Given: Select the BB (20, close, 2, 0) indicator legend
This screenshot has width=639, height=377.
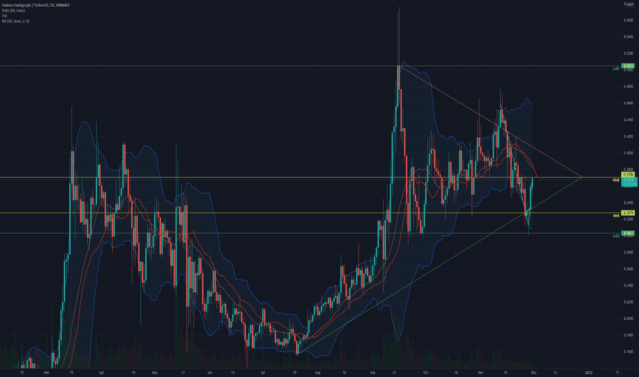Looking at the screenshot, I should click(15, 21).
